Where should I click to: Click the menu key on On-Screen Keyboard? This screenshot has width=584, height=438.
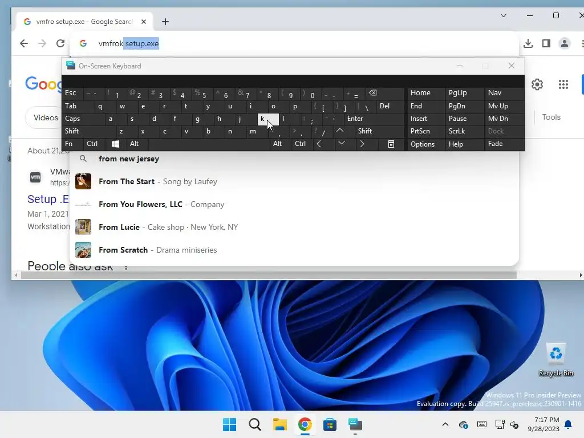click(391, 144)
